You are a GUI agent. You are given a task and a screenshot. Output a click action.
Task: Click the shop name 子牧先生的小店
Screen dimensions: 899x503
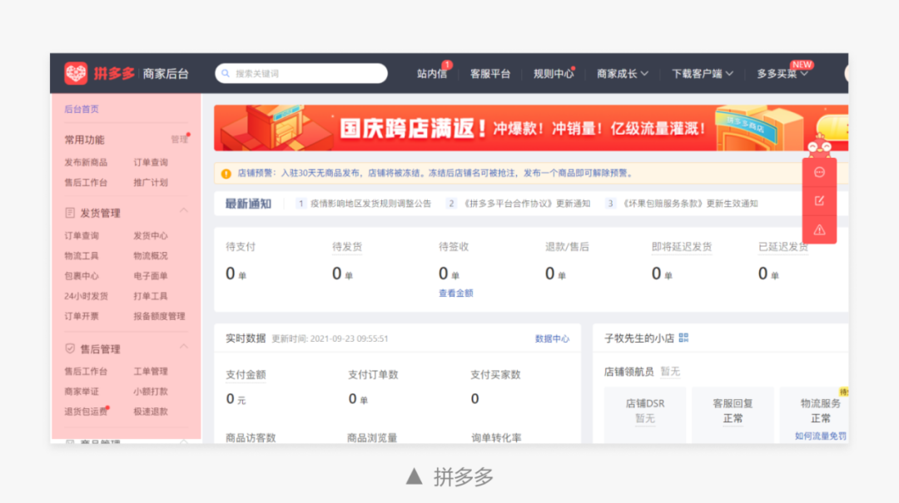click(x=639, y=338)
